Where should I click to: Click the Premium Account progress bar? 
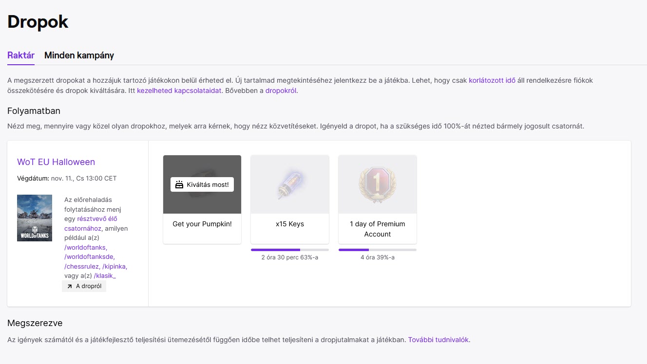(378, 250)
